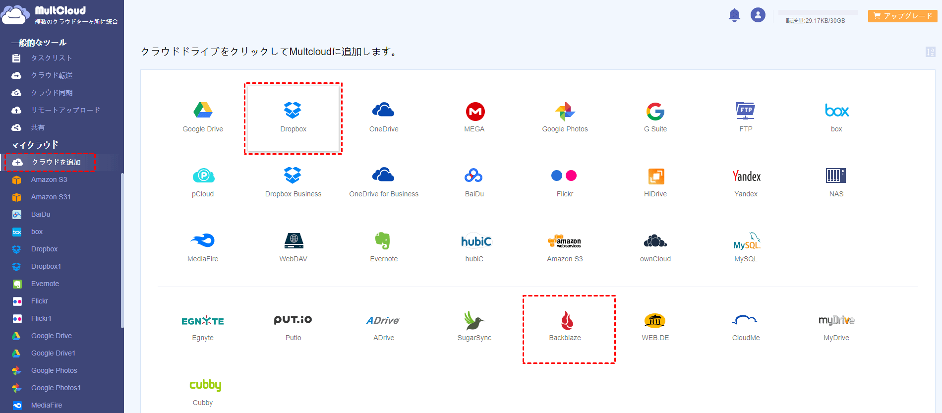Pick the SugarSync hummingbird icon

point(474,320)
